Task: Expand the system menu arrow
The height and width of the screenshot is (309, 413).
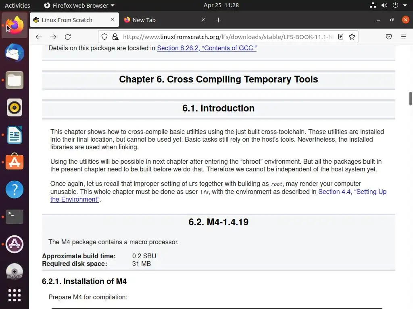Action: coord(405,6)
